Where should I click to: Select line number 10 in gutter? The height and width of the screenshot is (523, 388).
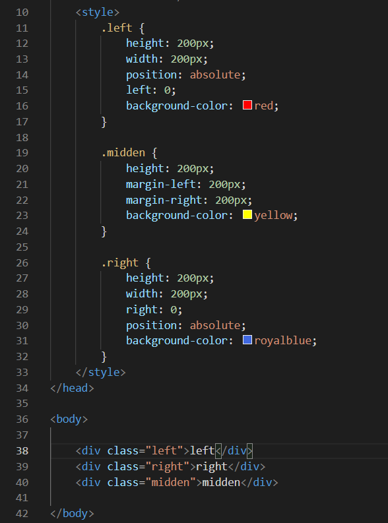point(22,13)
